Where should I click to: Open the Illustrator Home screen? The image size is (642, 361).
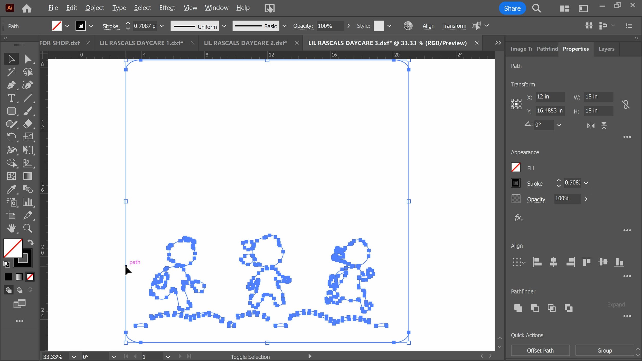pyautogui.click(x=27, y=8)
